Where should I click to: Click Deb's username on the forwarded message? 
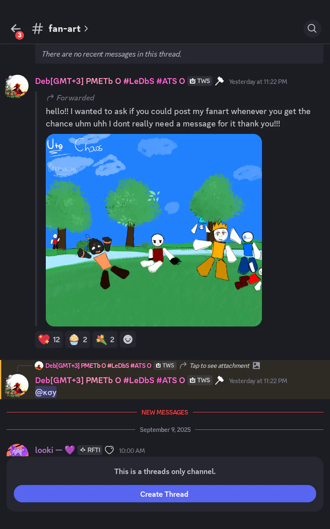110,81
